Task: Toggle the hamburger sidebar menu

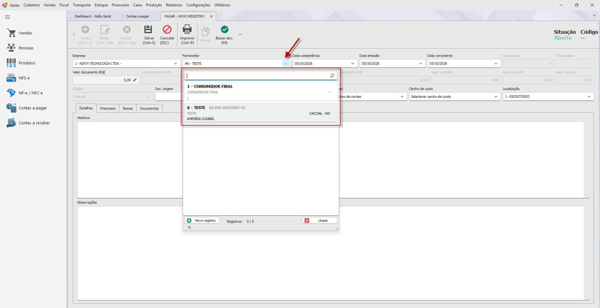Action: pos(7,17)
